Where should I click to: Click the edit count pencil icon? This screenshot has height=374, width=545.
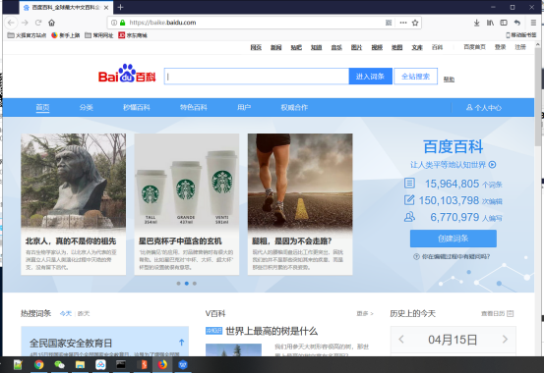click(409, 200)
